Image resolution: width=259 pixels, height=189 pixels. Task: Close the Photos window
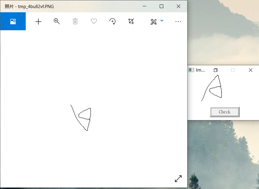pyautogui.click(x=179, y=6)
